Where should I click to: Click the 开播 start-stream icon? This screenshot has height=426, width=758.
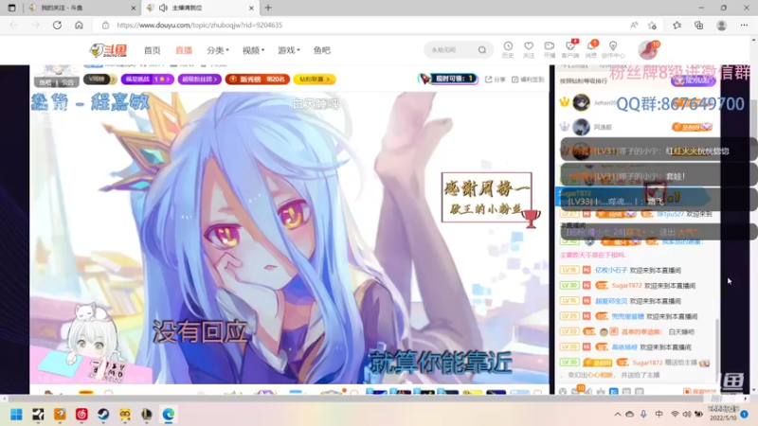(x=550, y=49)
